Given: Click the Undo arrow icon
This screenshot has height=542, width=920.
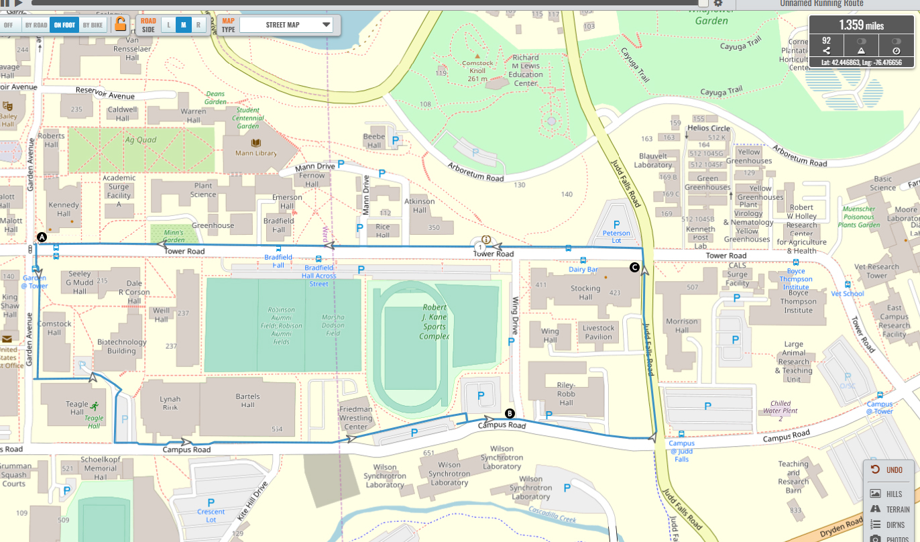Looking at the screenshot, I should (875, 470).
